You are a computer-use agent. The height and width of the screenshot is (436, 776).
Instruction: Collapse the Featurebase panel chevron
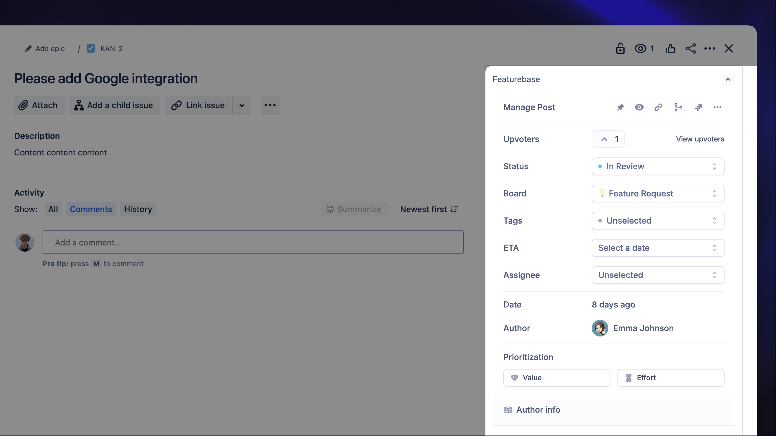(x=728, y=79)
